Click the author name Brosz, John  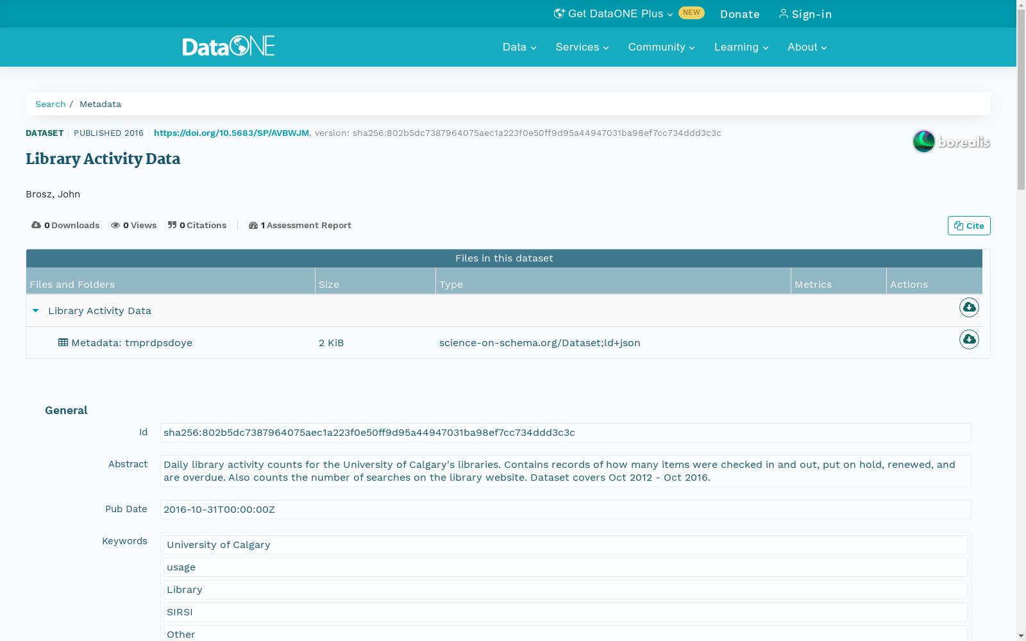point(53,194)
